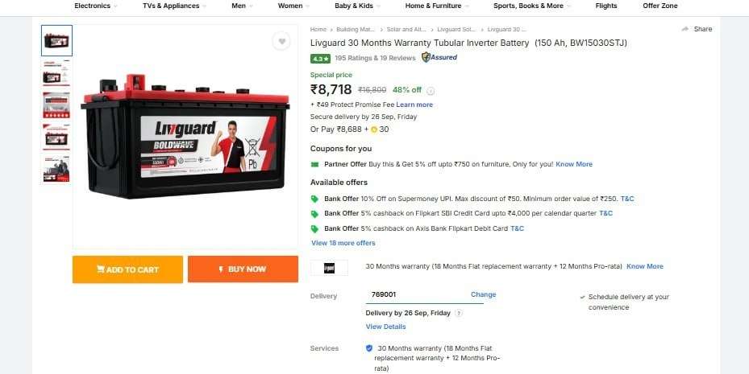Click the Share arrow icon

(x=685, y=29)
